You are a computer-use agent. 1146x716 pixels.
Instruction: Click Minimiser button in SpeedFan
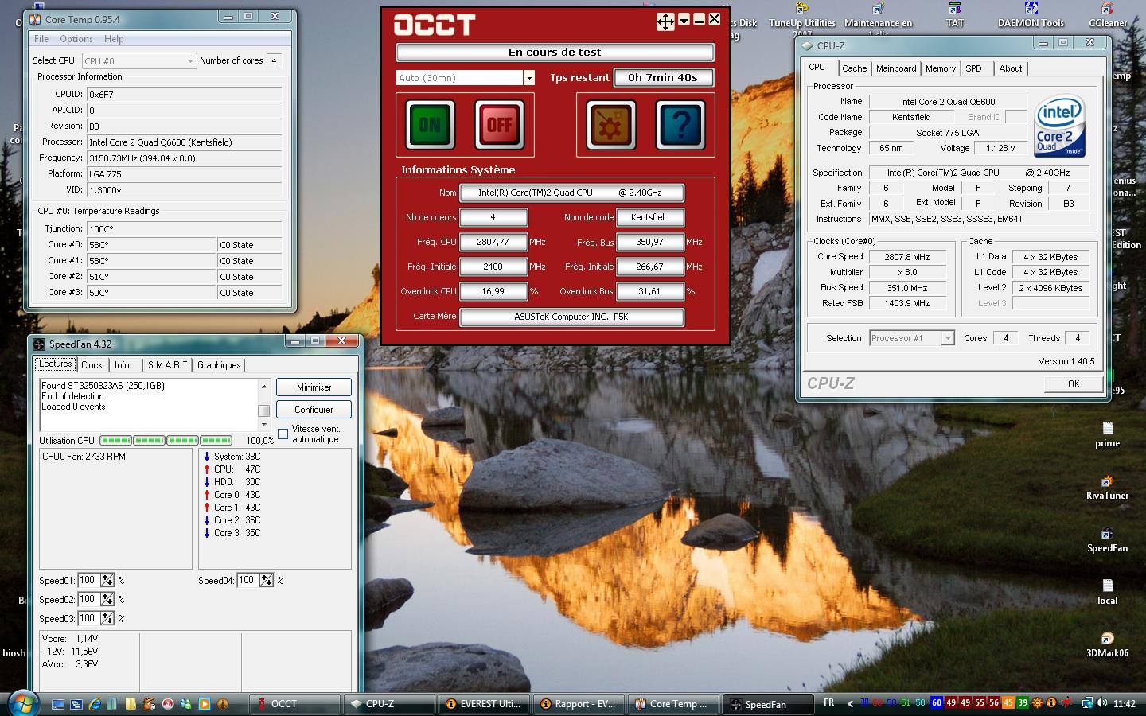pos(314,387)
